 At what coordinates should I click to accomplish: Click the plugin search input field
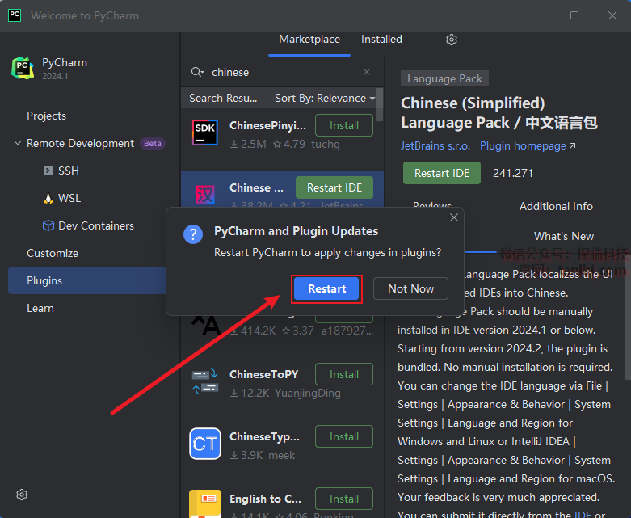(x=283, y=72)
